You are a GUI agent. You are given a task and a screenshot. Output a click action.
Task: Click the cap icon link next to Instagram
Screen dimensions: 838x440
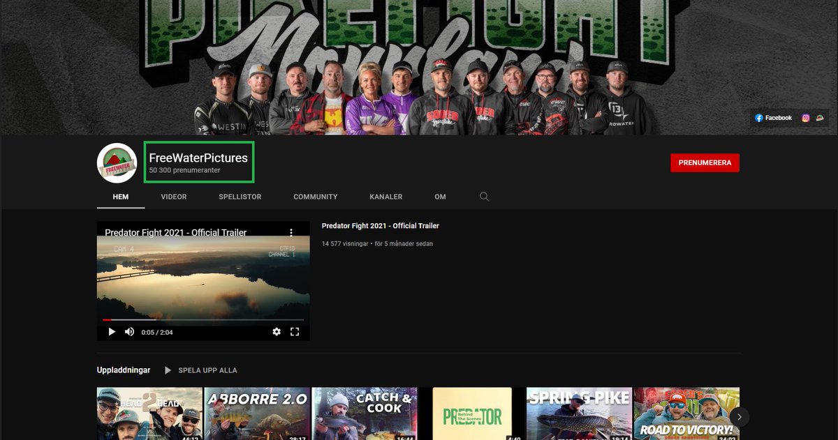(820, 118)
